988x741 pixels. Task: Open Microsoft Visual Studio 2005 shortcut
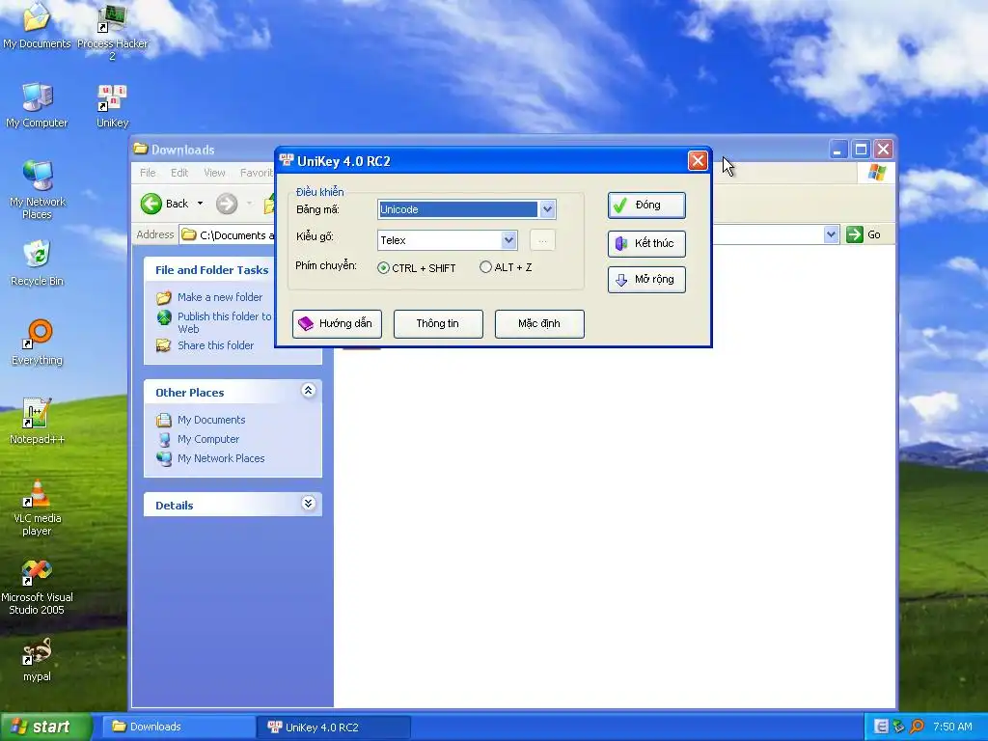(37, 571)
